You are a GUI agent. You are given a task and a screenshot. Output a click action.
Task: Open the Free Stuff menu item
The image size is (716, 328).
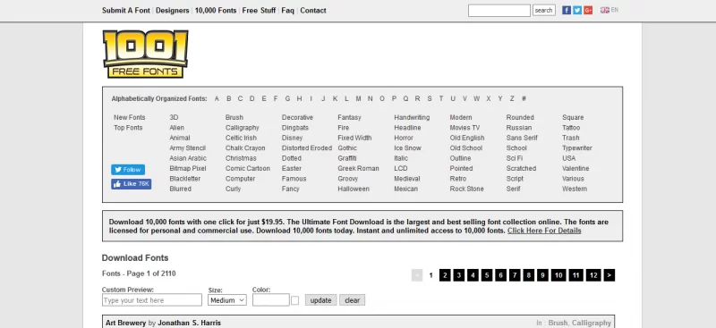click(259, 11)
